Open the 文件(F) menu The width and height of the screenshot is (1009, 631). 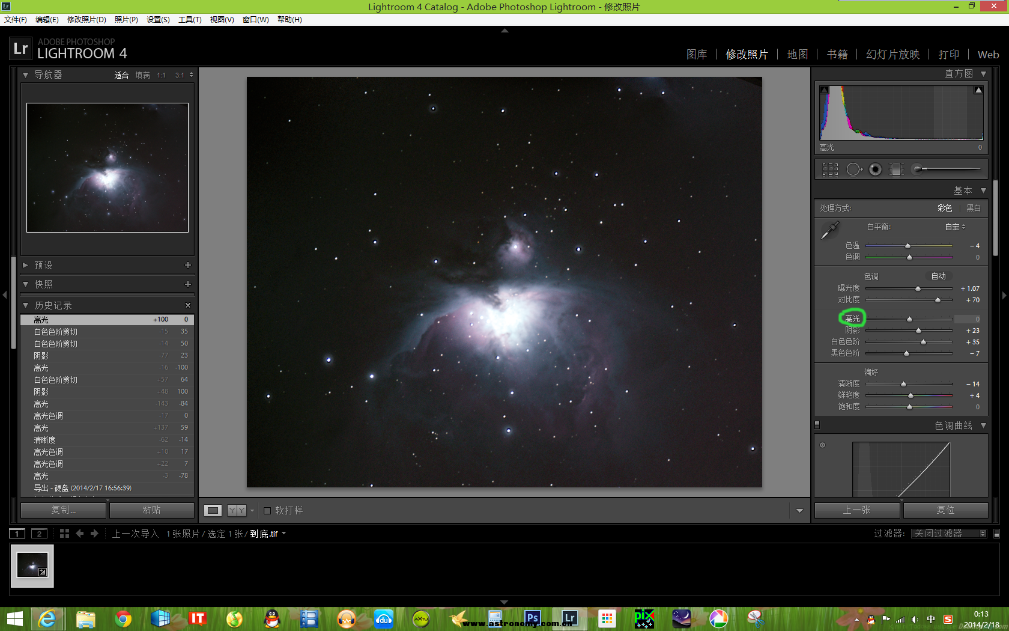click(16, 20)
